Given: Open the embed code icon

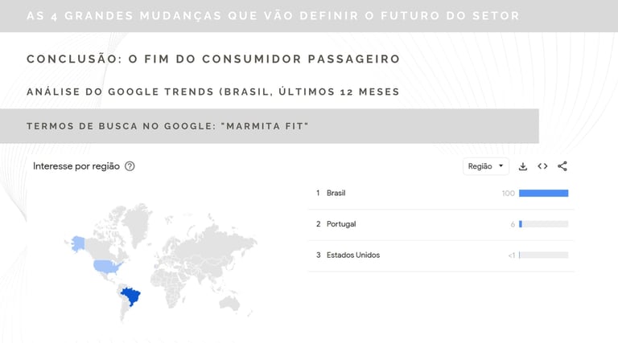Looking at the screenshot, I should tap(542, 166).
